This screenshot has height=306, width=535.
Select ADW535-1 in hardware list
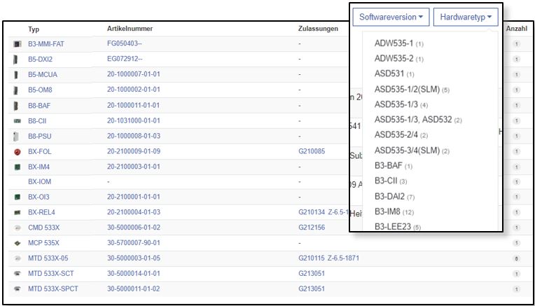[x=398, y=43]
